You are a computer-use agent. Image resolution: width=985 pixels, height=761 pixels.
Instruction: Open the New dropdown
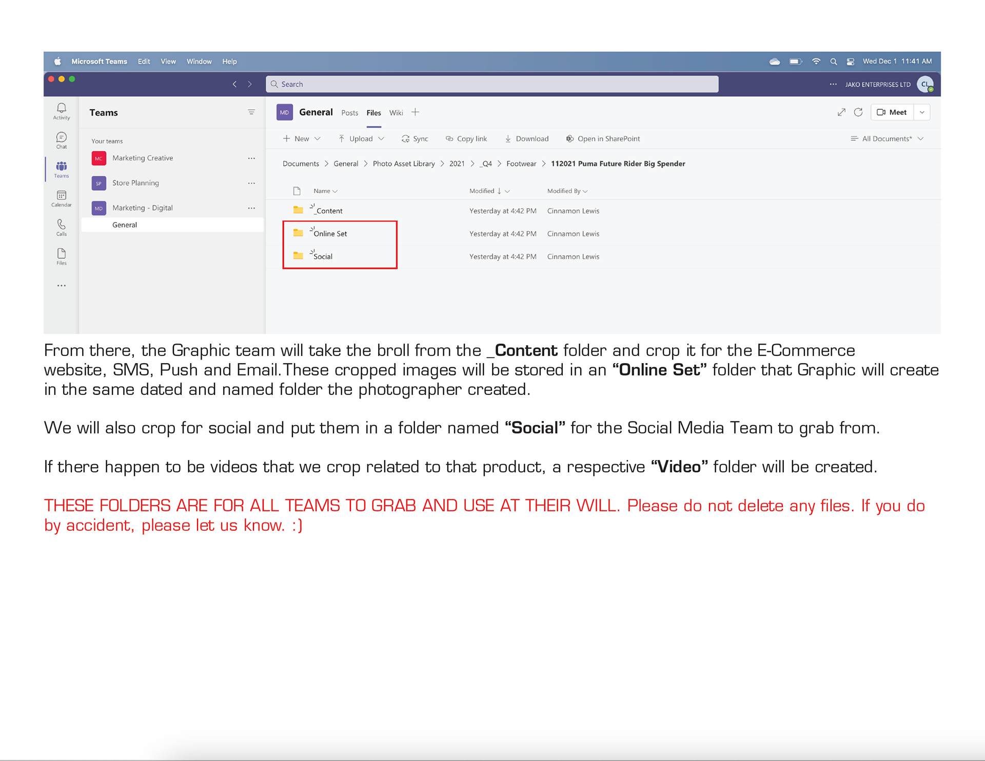tap(302, 139)
